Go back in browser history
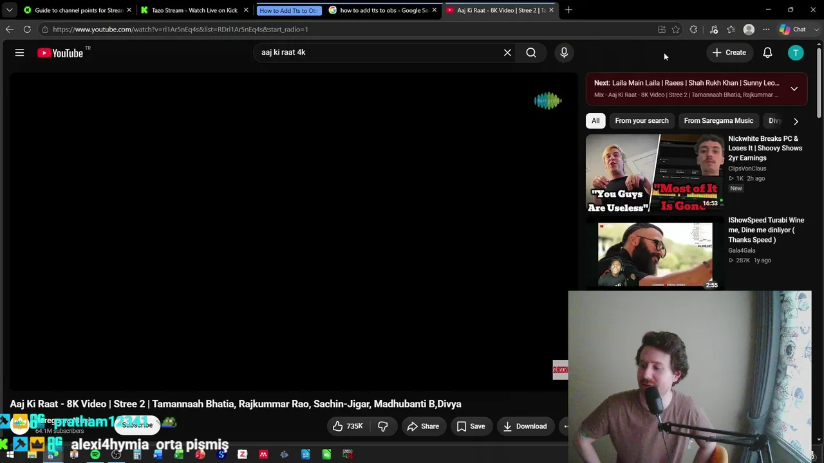The image size is (824, 463). point(9,30)
